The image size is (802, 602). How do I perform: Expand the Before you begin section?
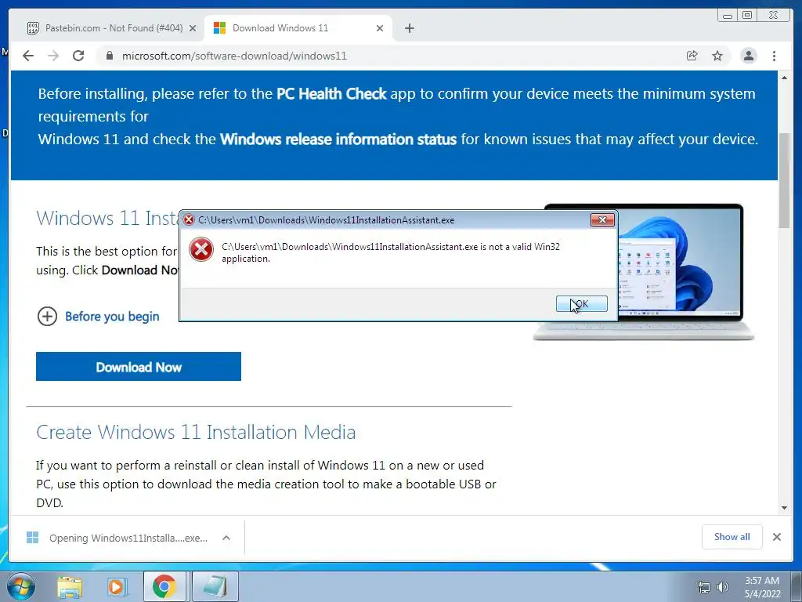pyautogui.click(x=98, y=317)
